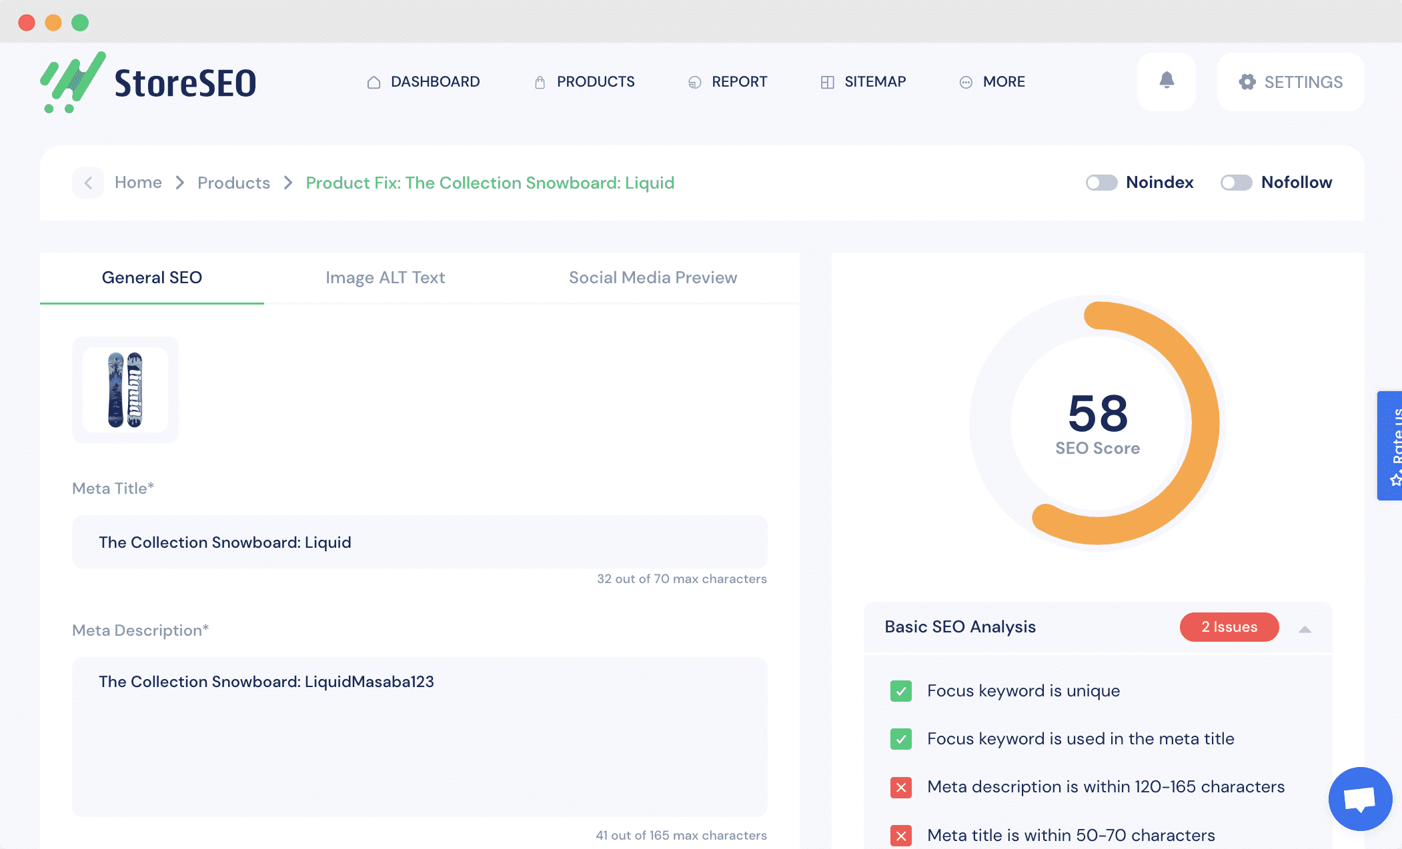Click the 2 Issues badge
This screenshot has width=1402, height=849.
1229,627
